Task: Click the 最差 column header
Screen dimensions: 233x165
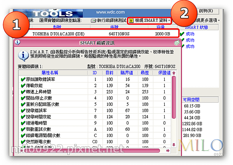Action: [x=145, y=73]
